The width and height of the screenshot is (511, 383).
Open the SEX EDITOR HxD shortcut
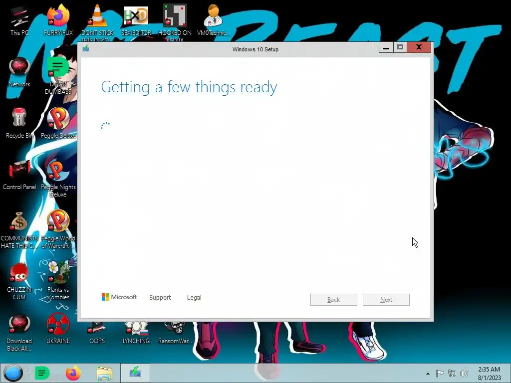click(x=136, y=20)
